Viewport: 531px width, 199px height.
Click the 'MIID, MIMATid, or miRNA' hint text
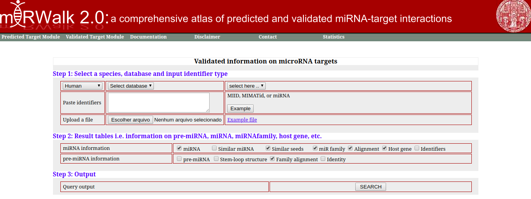click(259, 96)
